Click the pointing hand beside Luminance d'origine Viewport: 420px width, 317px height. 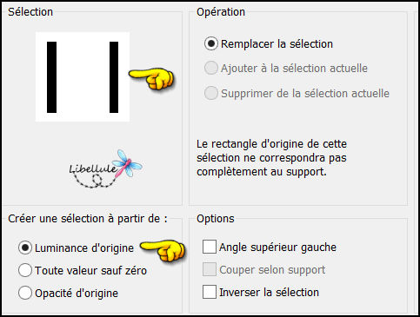(x=163, y=251)
